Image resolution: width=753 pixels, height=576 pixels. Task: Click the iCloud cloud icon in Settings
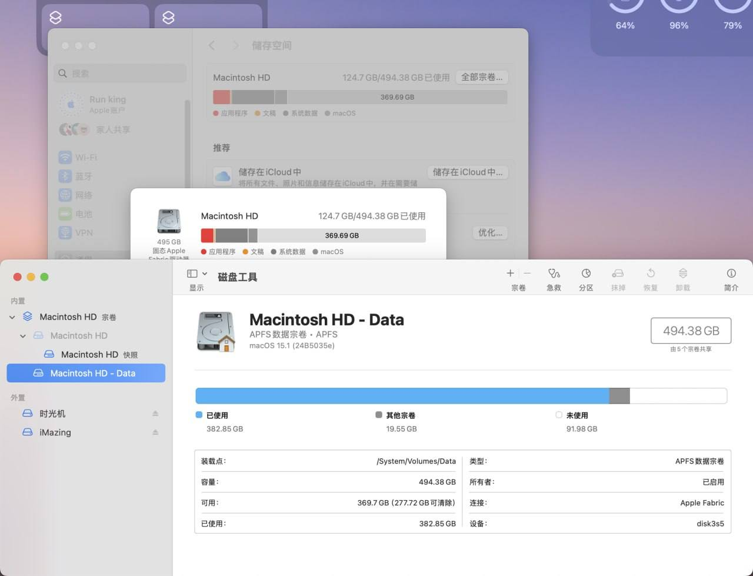pyautogui.click(x=222, y=176)
